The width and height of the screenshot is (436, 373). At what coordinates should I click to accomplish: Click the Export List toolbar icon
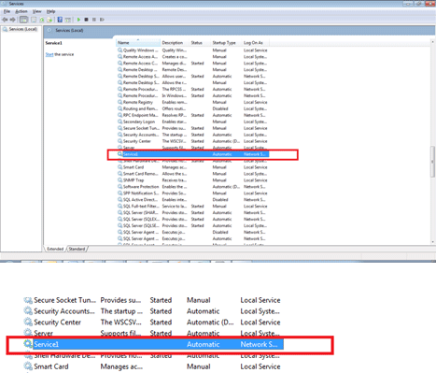pos(49,20)
